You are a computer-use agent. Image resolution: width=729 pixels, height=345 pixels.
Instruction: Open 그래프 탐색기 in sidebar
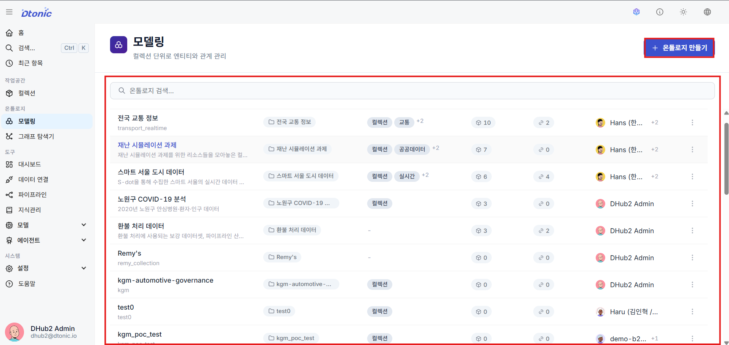pos(47,136)
